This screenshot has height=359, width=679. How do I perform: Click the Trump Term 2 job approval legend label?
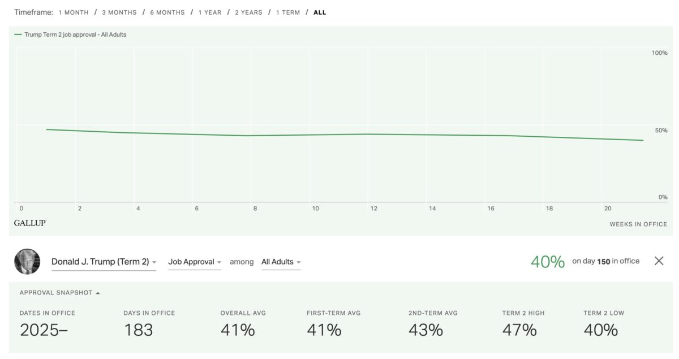click(x=75, y=34)
